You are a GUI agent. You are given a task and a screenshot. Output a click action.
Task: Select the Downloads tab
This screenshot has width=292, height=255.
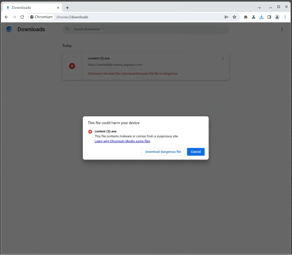[33, 8]
